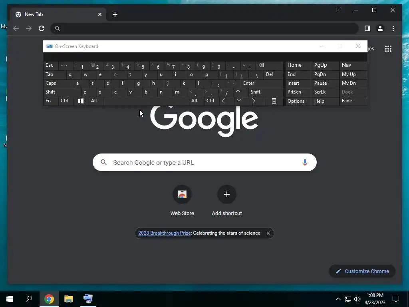The width and height of the screenshot is (409, 307).
Task: Open Options on on-screen keyboard
Action: [x=298, y=101]
